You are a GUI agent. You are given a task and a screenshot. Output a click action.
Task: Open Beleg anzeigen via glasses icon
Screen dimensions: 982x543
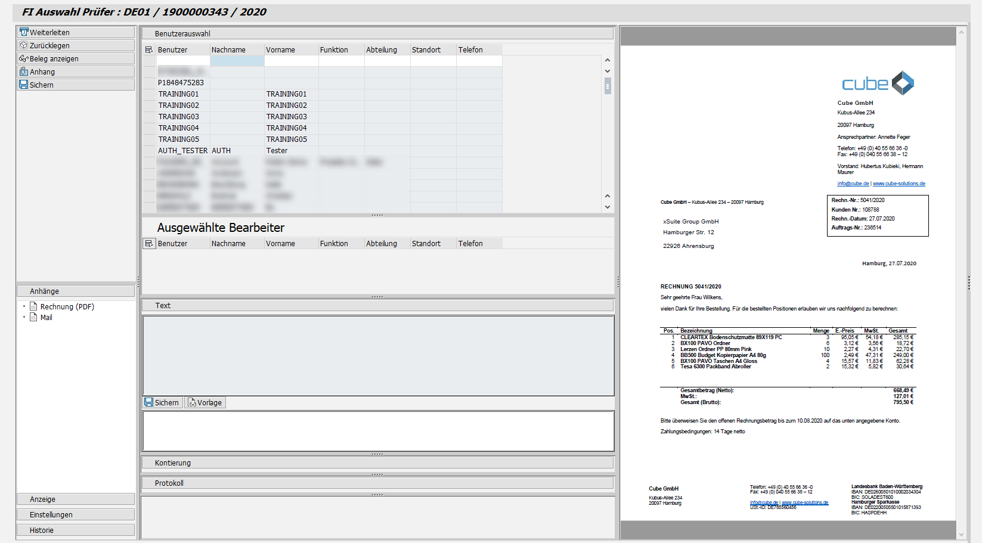click(24, 58)
